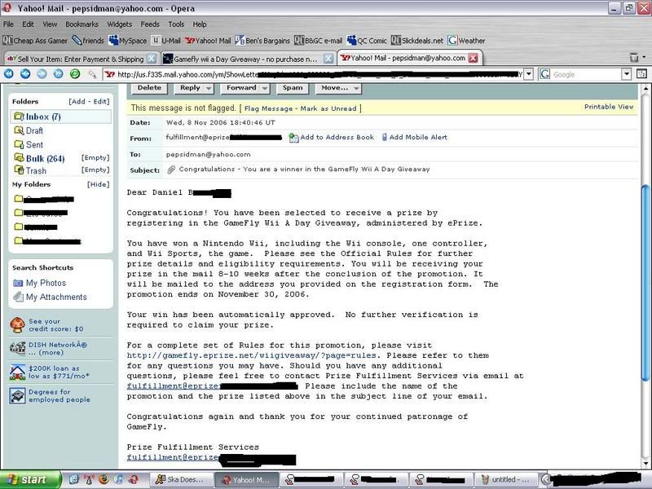Image resolution: width=652 pixels, height=489 pixels.
Task: Empty the Bulk folder
Action: tap(95, 158)
